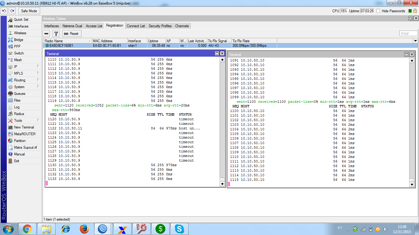Screen dimensions: 419x235
Task: Open New Terminal from sidebar
Action: tap(24, 127)
